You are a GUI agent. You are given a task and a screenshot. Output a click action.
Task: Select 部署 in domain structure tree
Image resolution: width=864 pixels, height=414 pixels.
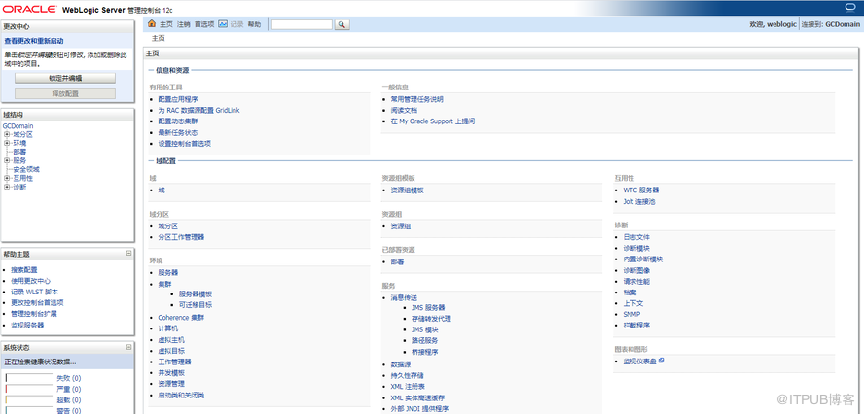tap(19, 152)
